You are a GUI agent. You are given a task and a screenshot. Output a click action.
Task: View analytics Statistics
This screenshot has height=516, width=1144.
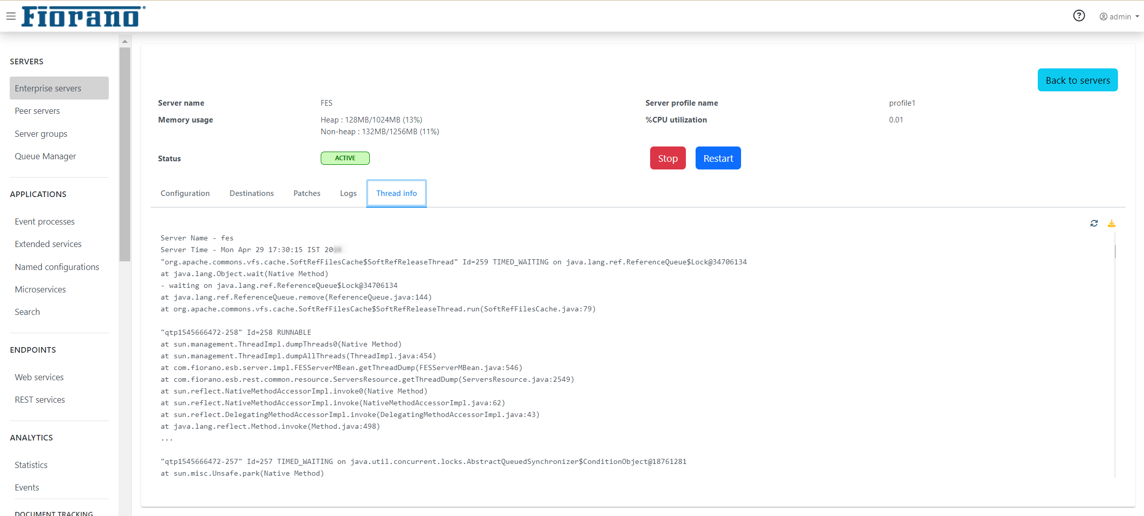31,465
